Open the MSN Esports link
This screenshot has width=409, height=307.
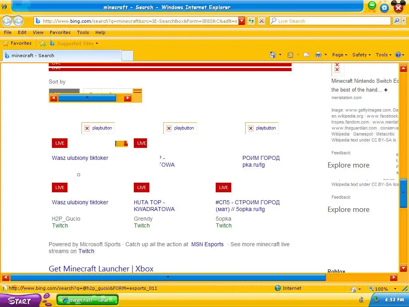[207, 244]
